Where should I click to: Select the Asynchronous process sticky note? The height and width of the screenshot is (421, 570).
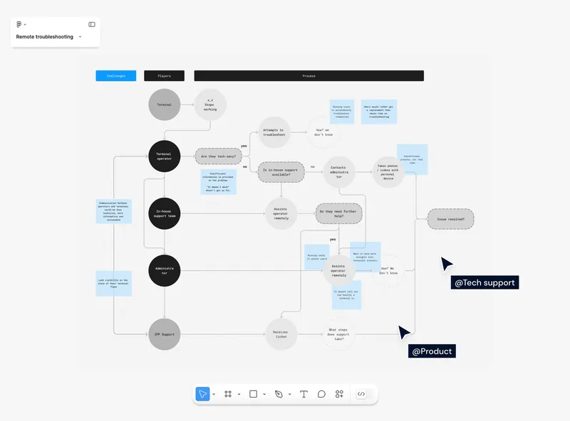[413, 159]
